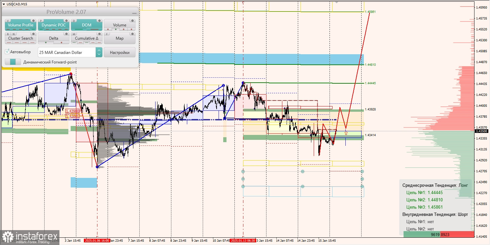The image size is (490, 245).
Task: Open Volume module gear settings
Action: point(132,20)
